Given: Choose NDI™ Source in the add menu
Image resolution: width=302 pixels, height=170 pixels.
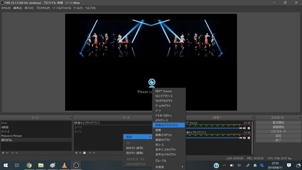Looking at the screenshot, I should [x=169, y=91].
